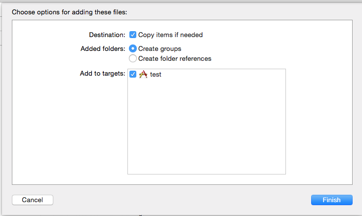The width and height of the screenshot is (362, 216).
Task: Toggle the test target checkbox
Action: tap(133, 74)
